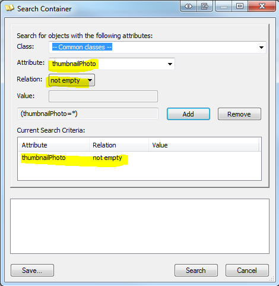Click the Value column header

(x=204, y=145)
